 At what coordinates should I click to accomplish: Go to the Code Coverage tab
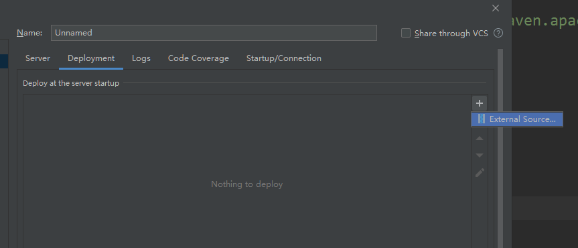[x=198, y=58]
